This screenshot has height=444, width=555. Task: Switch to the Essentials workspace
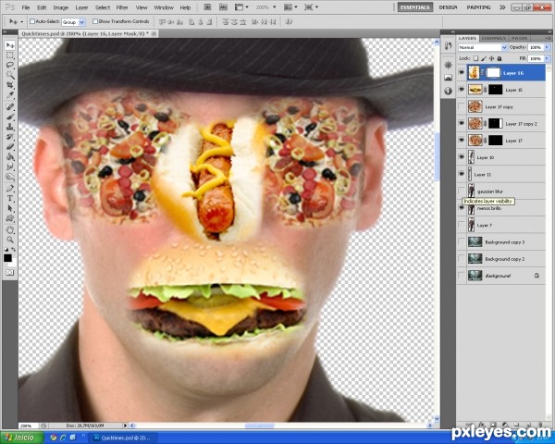[414, 7]
